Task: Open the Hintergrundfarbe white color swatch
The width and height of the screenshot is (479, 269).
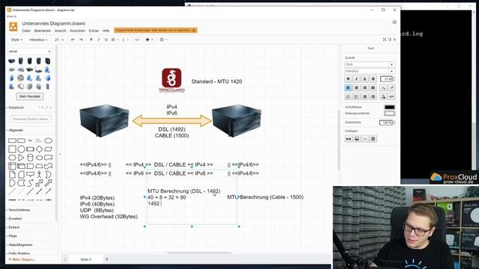Action: point(389,114)
